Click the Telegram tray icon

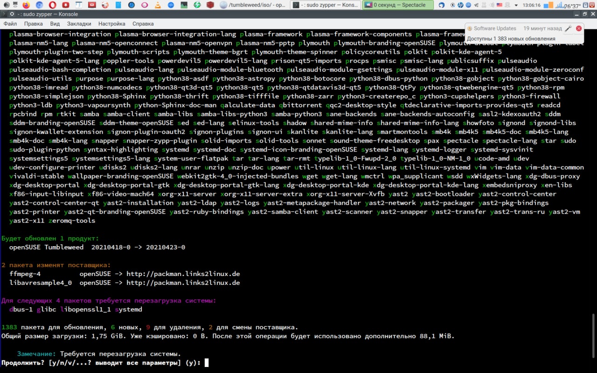(x=476, y=5)
